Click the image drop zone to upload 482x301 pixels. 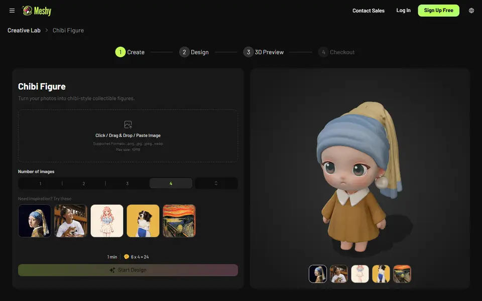(128, 136)
